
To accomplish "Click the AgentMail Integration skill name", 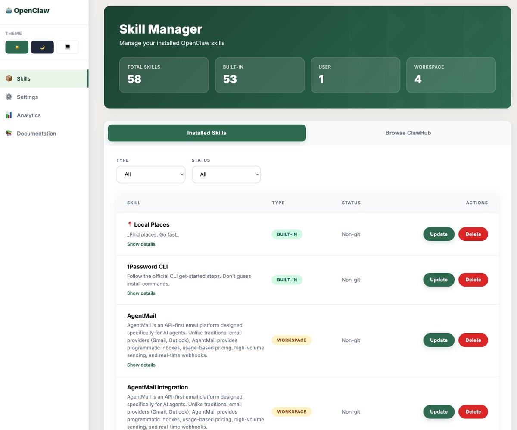I will coord(158,387).
